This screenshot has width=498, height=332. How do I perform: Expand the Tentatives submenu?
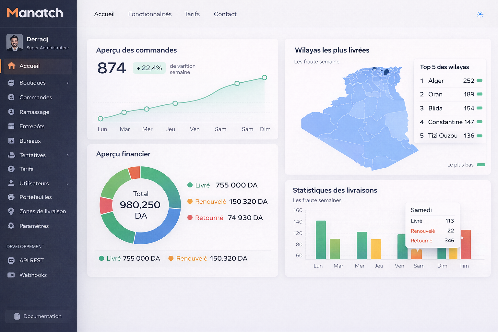point(67,155)
